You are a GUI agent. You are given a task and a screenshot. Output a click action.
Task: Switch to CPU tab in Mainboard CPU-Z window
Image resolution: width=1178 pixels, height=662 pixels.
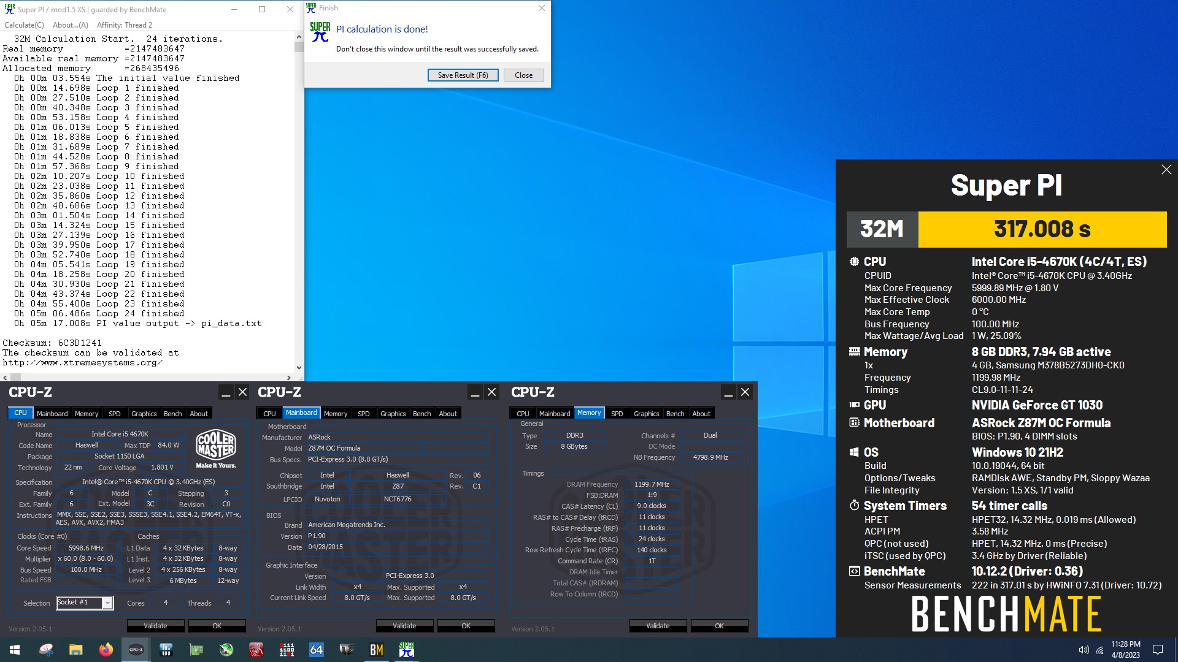tap(269, 414)
